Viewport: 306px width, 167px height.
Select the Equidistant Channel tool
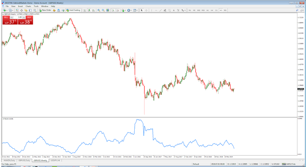point(165,10)
